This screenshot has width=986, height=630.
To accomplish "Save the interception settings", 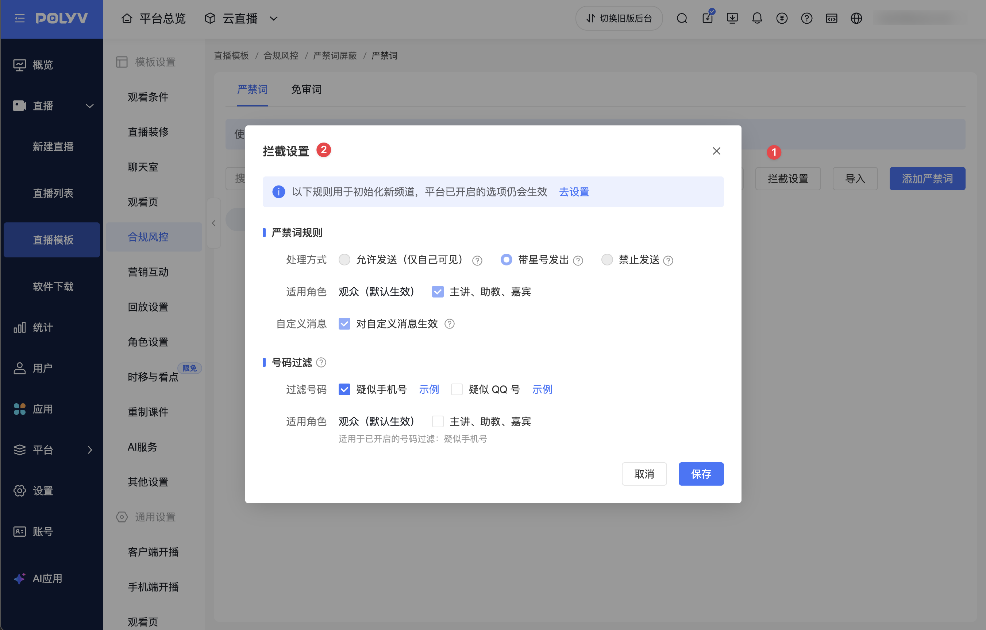I will tap(701, 474).
